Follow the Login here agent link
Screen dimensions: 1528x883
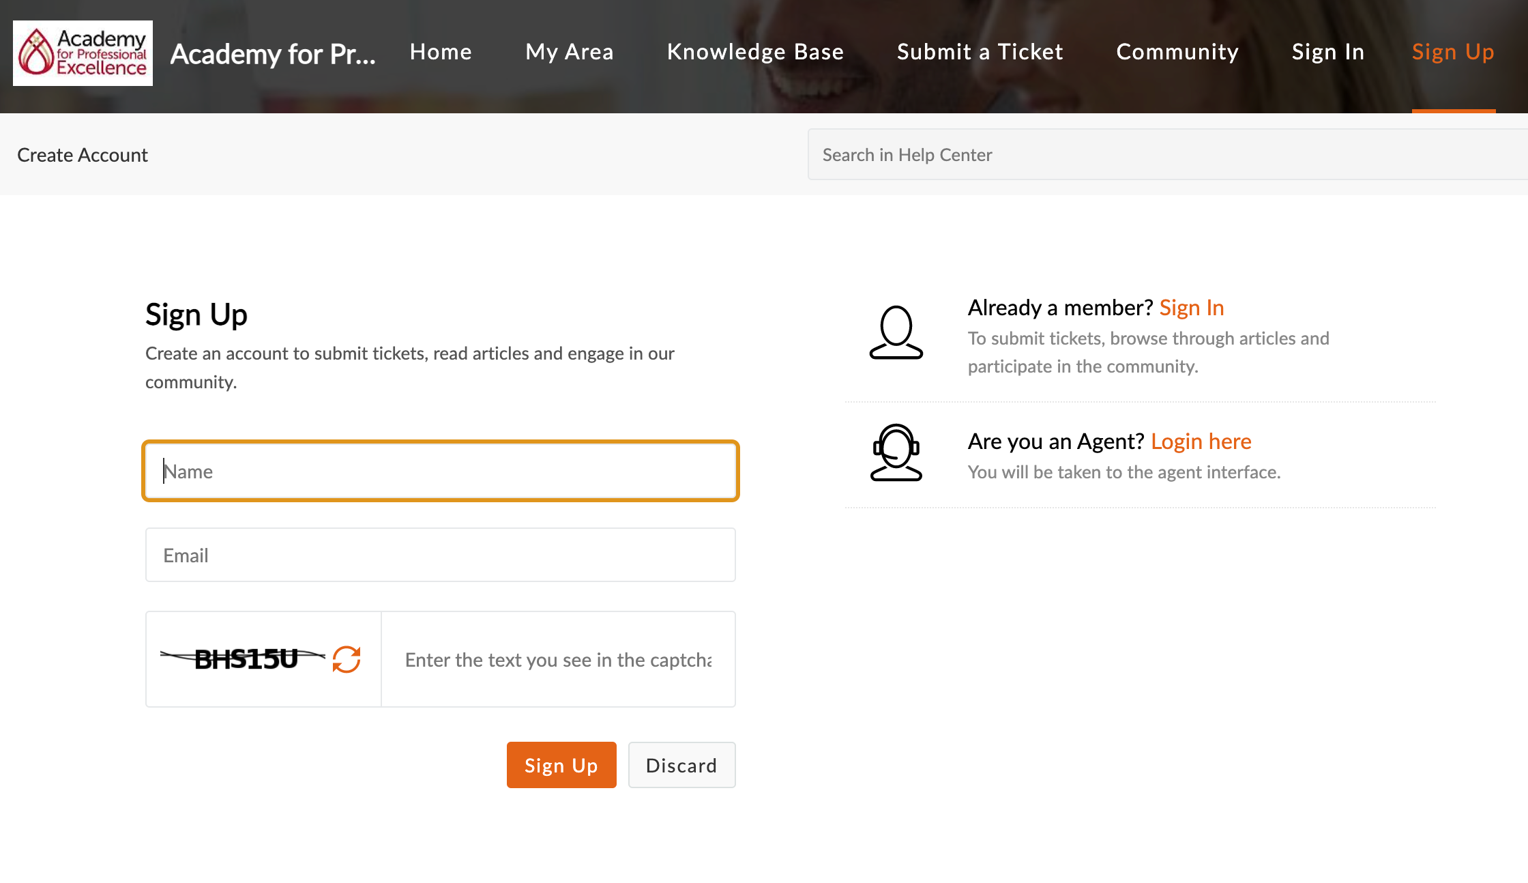[x=1201, y=441]
